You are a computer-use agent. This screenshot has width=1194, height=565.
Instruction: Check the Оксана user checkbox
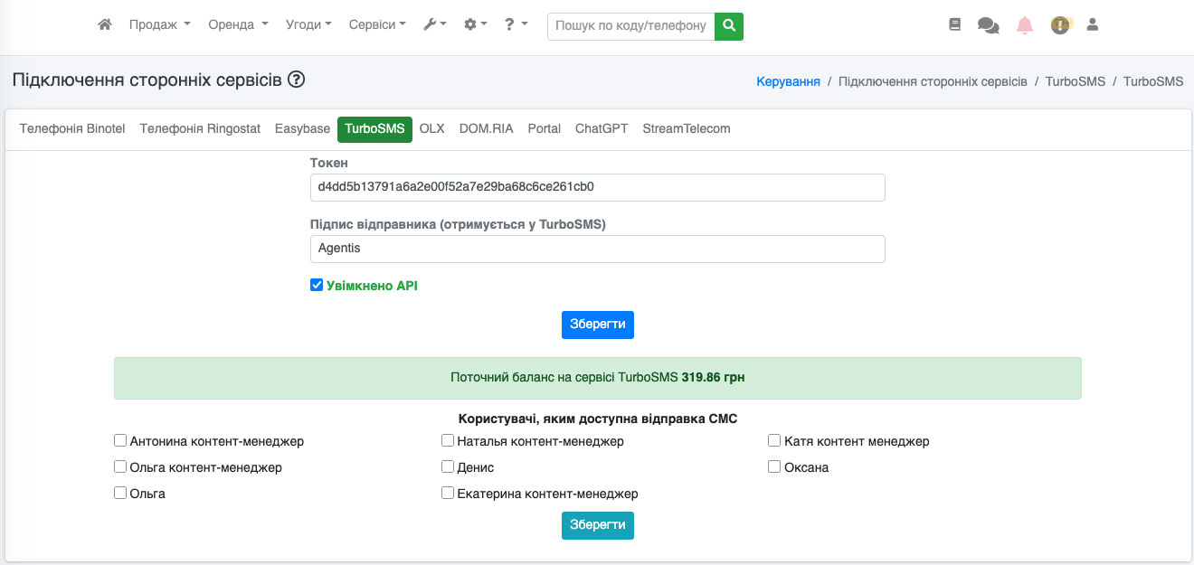coord(774,467)
